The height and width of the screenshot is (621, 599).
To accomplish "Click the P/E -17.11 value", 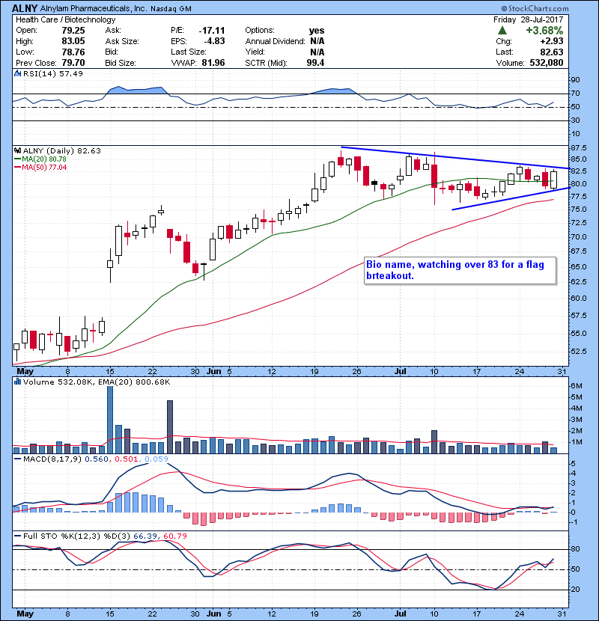I will point(212,31).
